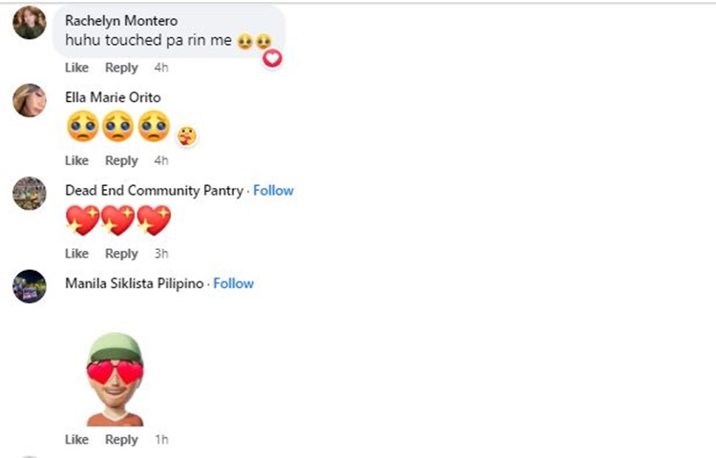The image size is (716, 458).
Task: Like Dead End Community Pantry's comment
Action: point(76,254)
